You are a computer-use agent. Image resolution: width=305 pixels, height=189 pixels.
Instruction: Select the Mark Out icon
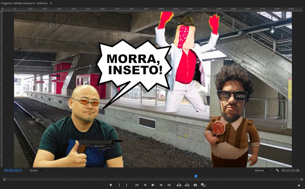point(127,185)
